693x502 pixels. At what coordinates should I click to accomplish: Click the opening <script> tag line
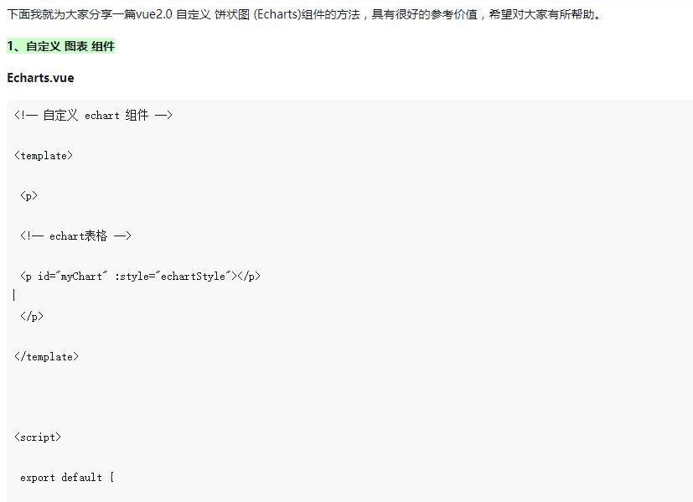pos(38,437)
